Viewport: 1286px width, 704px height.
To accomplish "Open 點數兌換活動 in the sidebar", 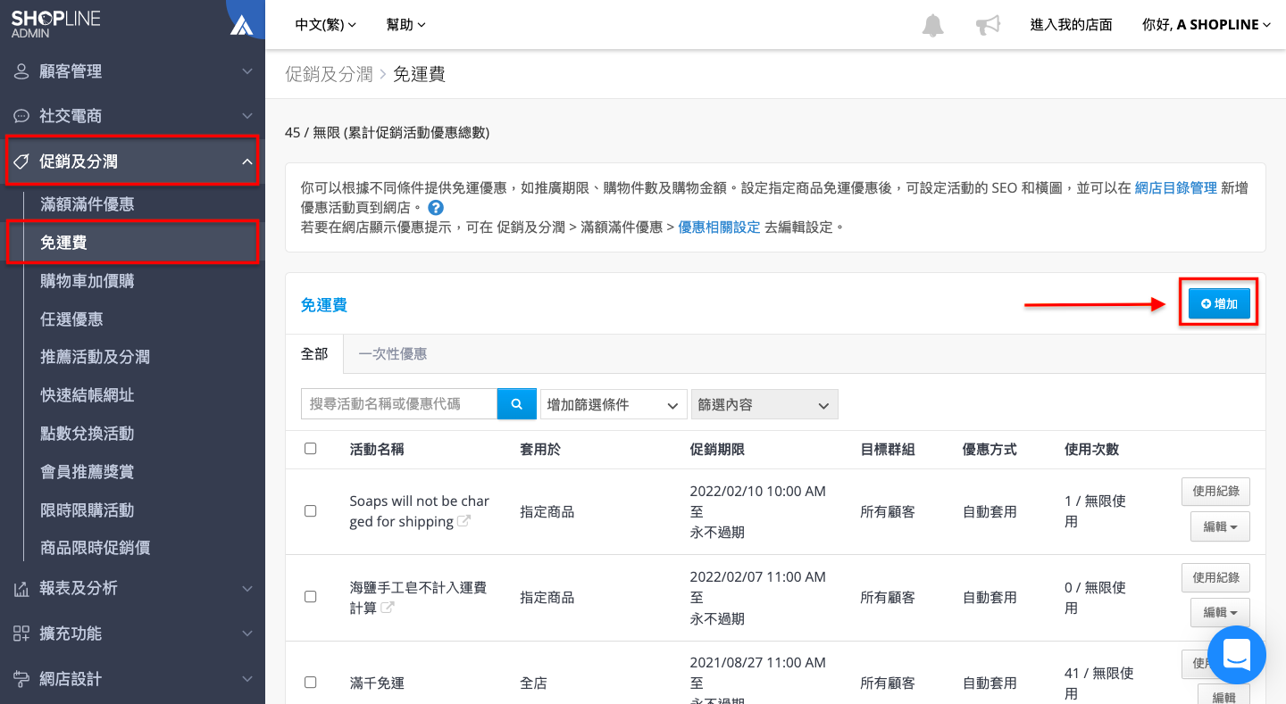I will pyautogui.click(x=88, y=434).
